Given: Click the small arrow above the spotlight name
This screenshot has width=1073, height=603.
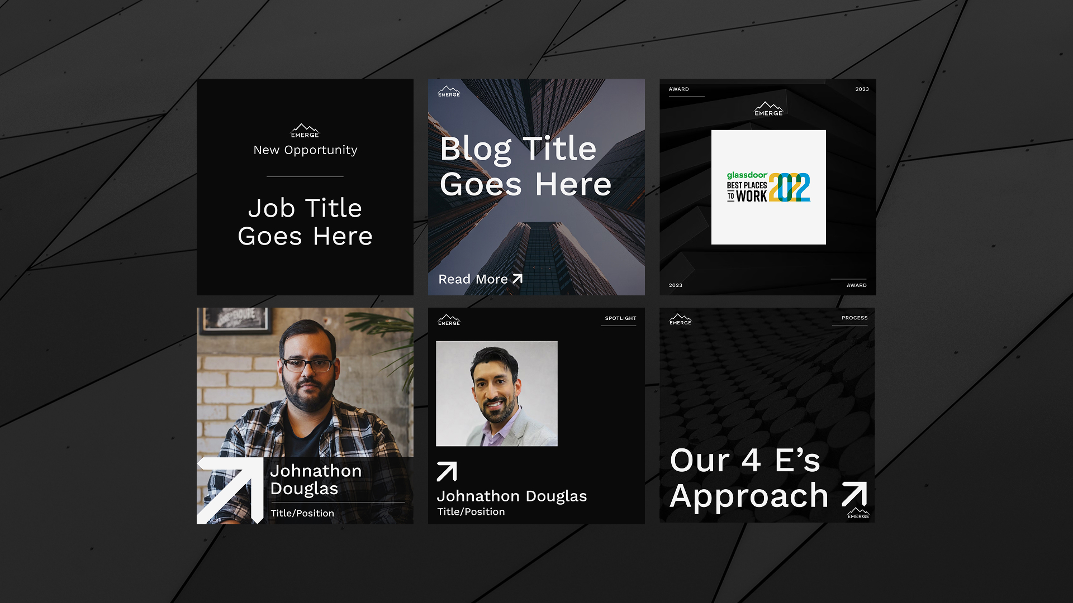Looking at the screenshot, I should click(447, 471).
